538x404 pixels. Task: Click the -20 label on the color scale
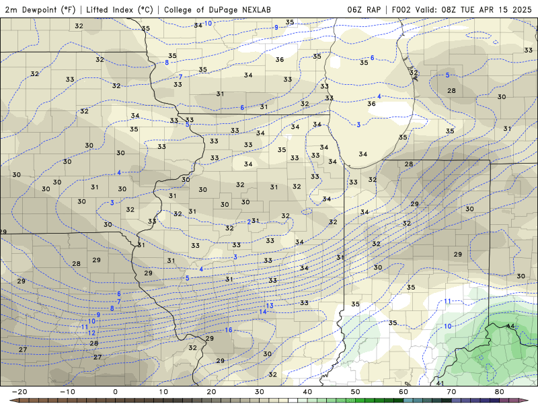(20, 392)
